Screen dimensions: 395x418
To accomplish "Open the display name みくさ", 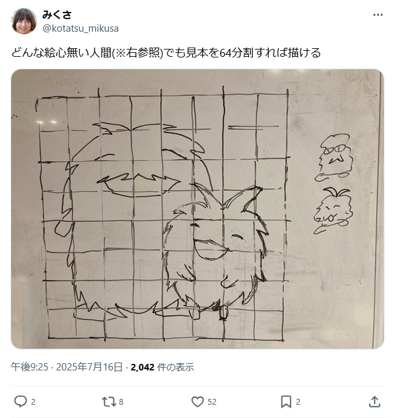I will click(x=57, y=15).
